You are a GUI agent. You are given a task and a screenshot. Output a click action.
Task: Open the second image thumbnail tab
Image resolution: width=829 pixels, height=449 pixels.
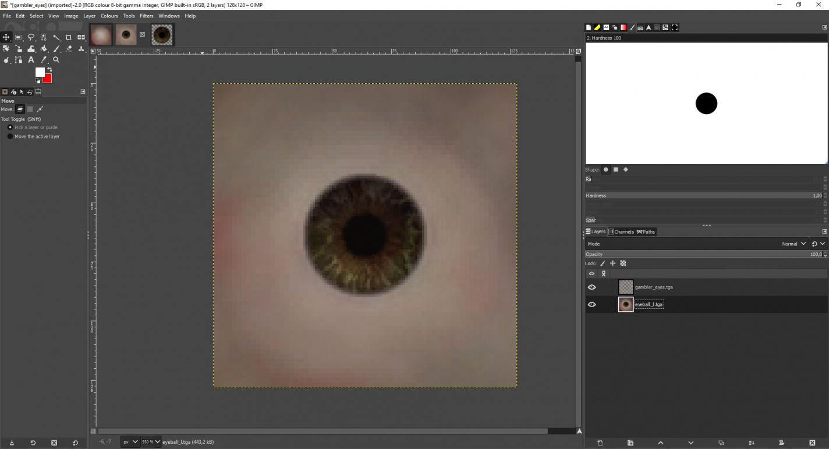click(x=126, y=35)
